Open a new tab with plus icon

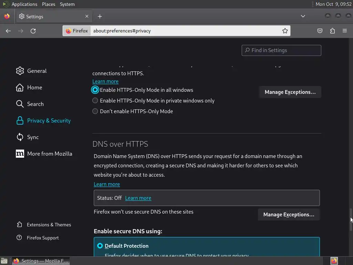click(100, 16)
